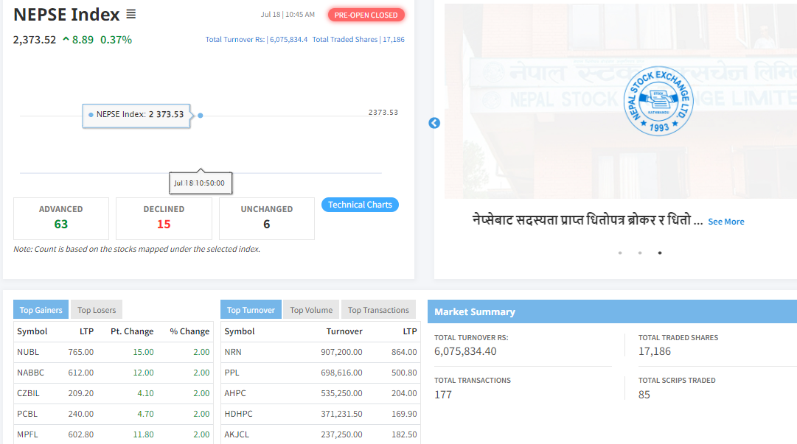Click the previous slide arrow on carousel
797x444 pixels.
point(434,123)
